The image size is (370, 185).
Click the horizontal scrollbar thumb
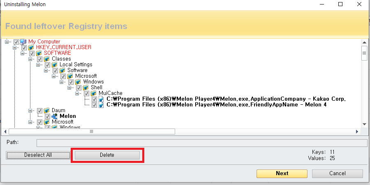point(92,132)
